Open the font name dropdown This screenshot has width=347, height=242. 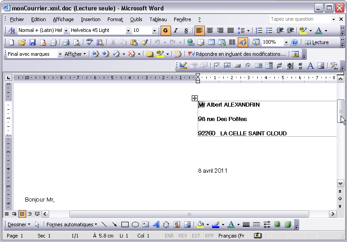[128, 31]
